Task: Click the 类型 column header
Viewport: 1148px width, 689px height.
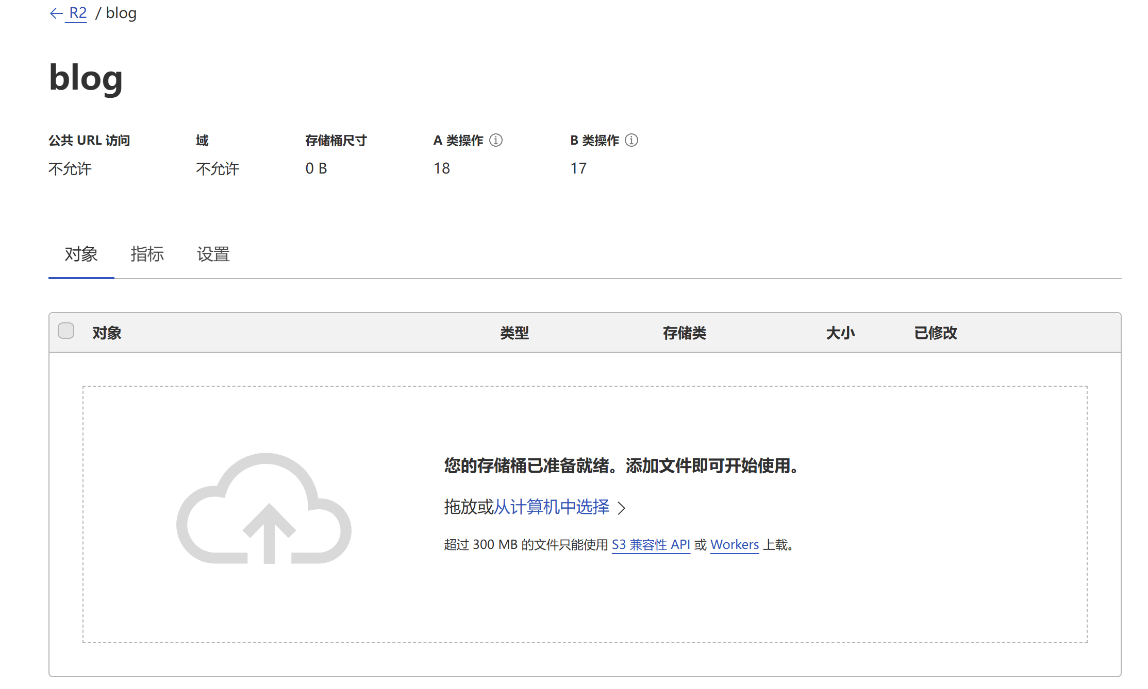Action: click(514, 333)
